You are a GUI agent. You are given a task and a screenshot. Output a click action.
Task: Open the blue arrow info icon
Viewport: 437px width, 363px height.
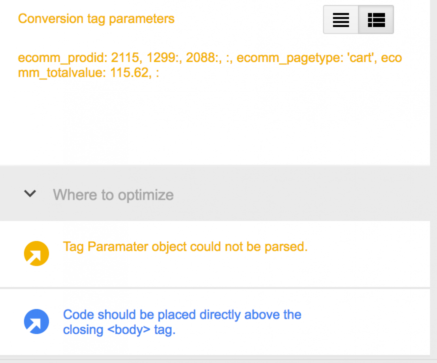36,322
